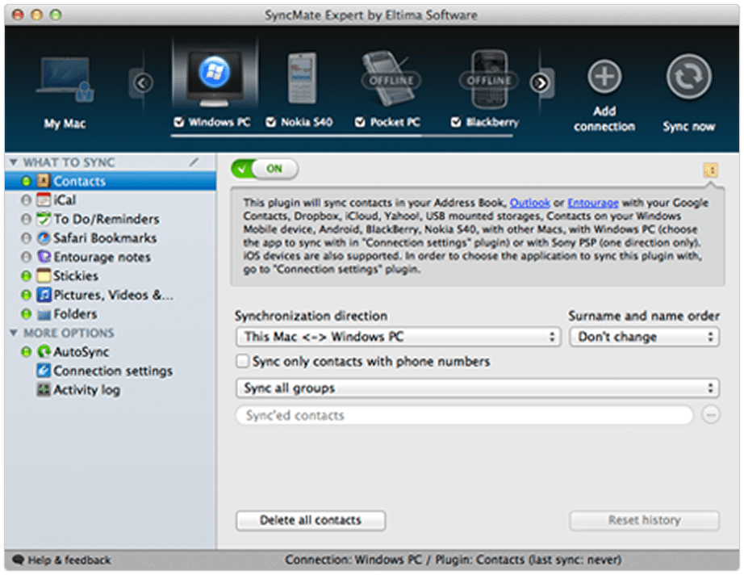Viewport: 744px width, 575px height.
Task: Open Activity log in the sidebar
Action: 111,390
